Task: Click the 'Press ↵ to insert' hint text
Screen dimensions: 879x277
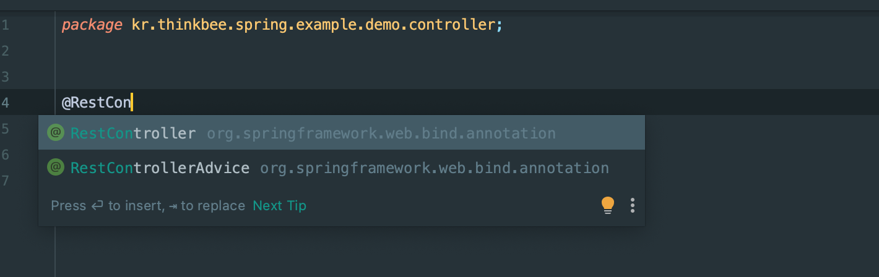Action: click(x=107, y=206)
